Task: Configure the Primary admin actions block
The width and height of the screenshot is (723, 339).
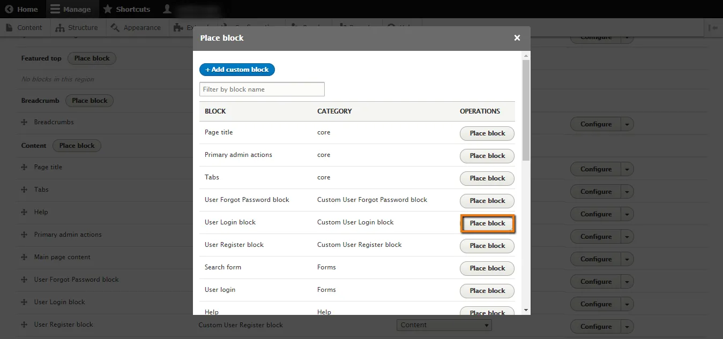Action: click(595, 237)
